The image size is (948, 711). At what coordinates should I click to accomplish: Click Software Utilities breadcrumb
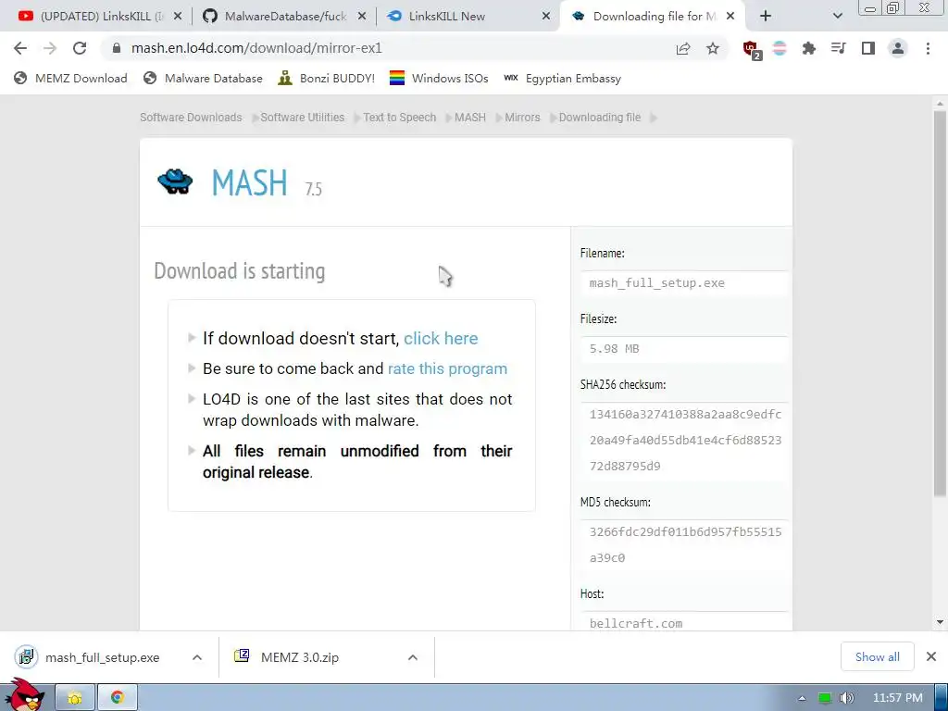click(303, 118)
